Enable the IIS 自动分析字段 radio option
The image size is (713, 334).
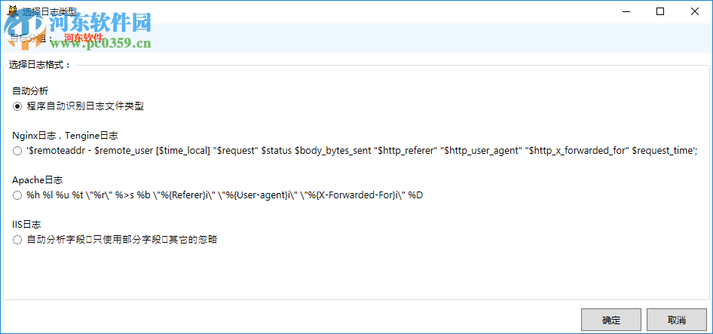17,240
